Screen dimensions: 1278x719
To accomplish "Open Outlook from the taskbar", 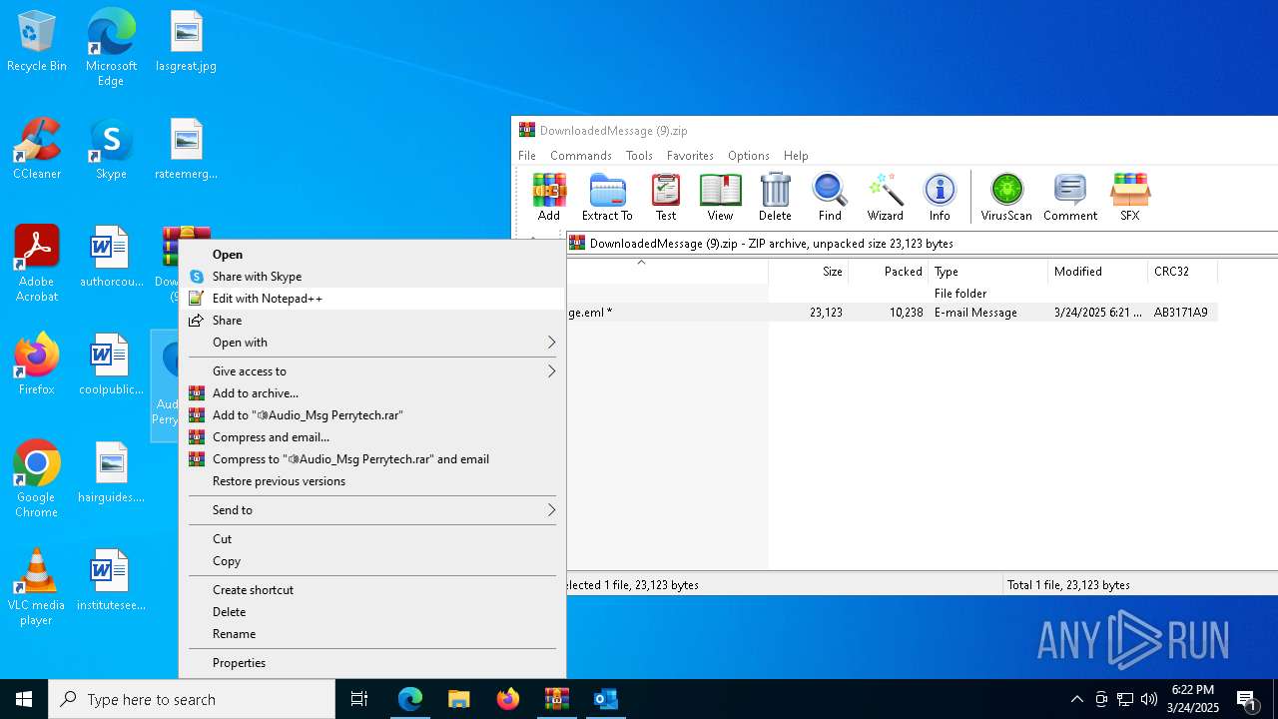I will (605, 699).
